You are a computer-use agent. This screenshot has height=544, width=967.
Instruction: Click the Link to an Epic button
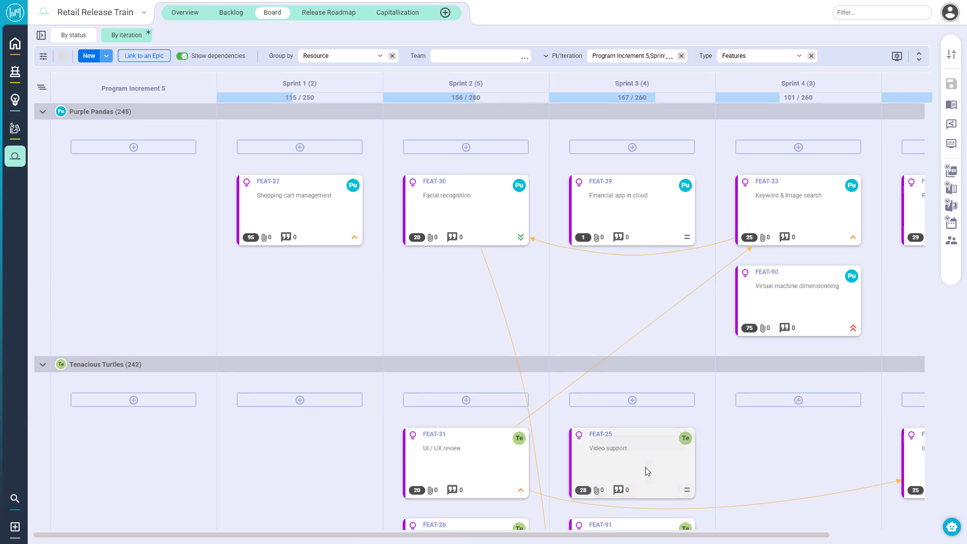pyautogui.click(x=144, y=56)
